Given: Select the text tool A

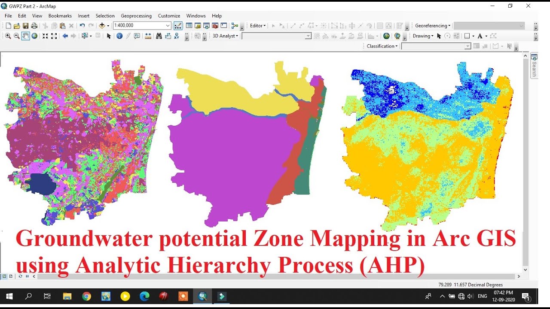Looking at the screenshot, I should (x=480, y=36).
